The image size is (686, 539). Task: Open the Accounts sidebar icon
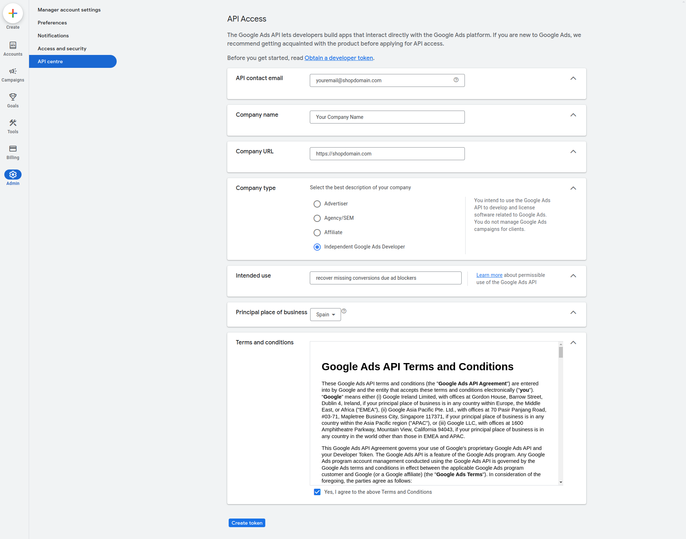point(13,46)
